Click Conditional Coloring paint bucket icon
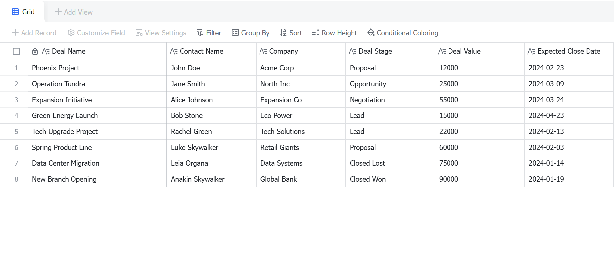The width and height of the screenshot is (614, 261). [x=371, y=33]
